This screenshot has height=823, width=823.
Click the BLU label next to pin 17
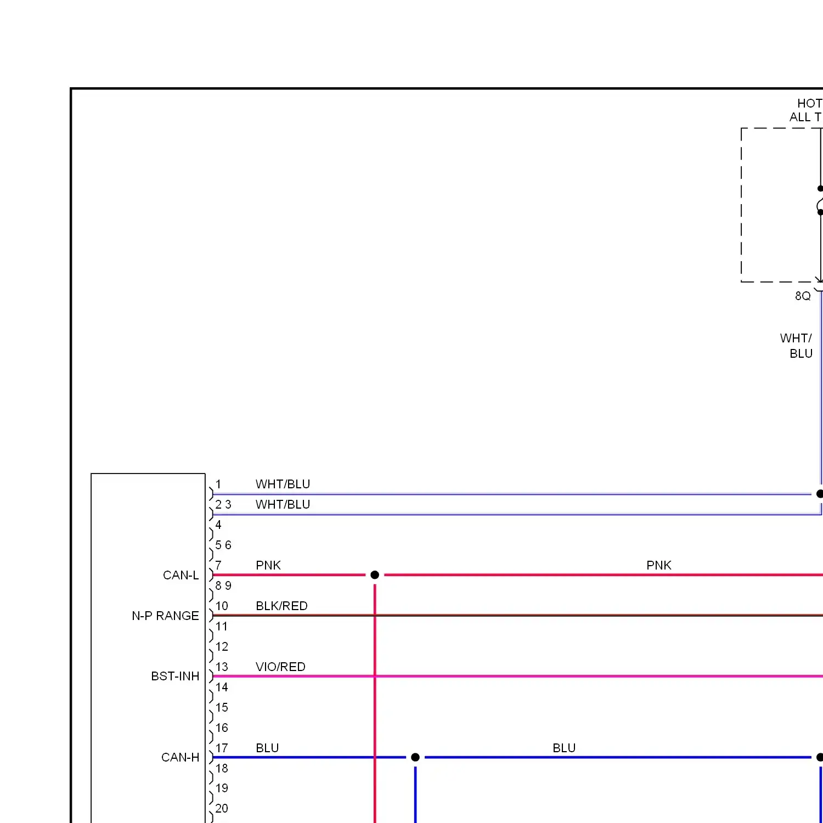pos(267,748)
